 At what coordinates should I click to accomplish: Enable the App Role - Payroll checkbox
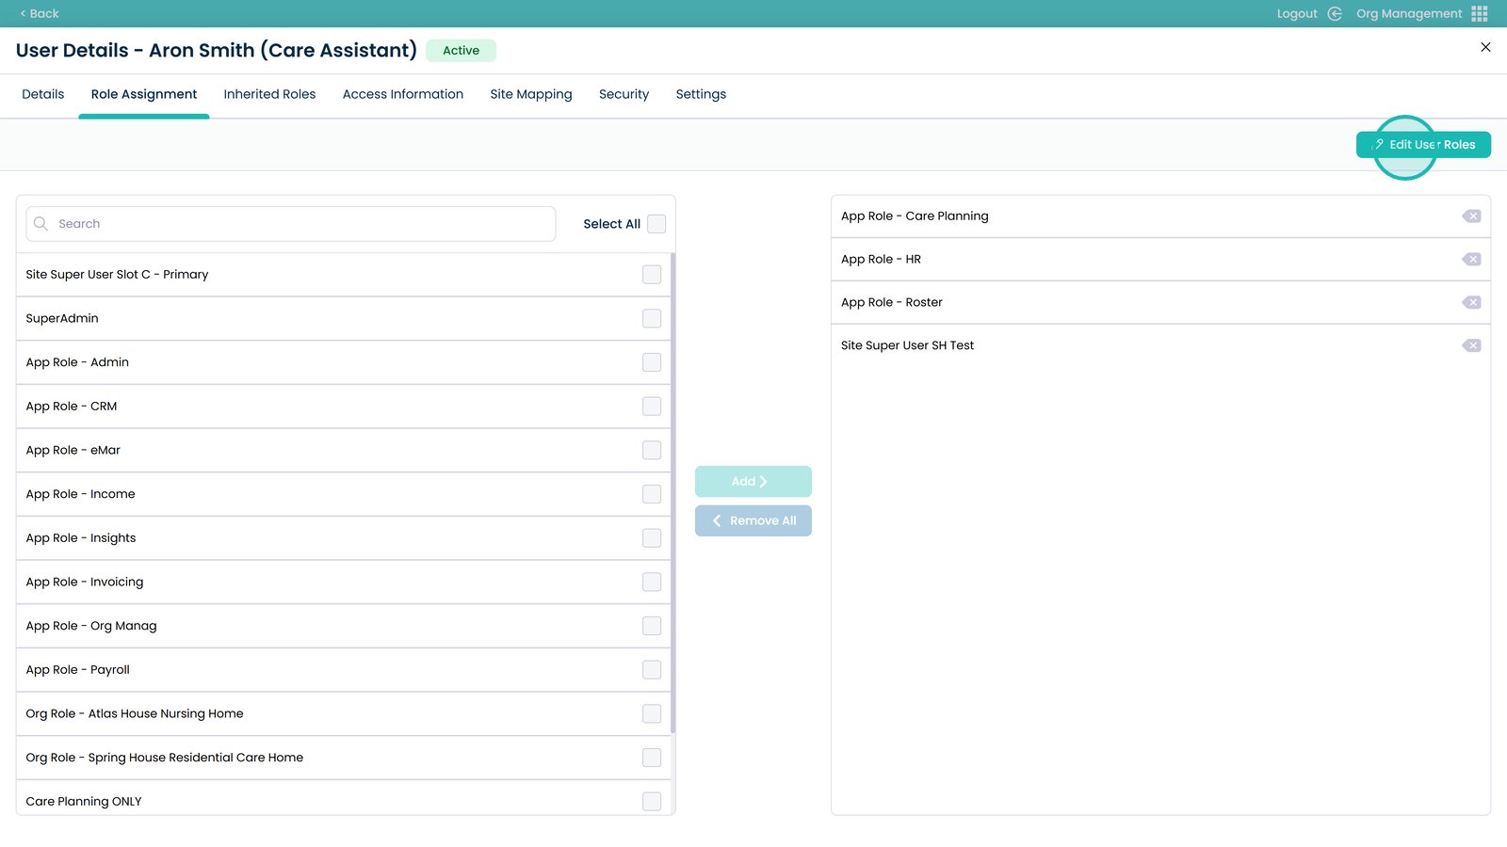(x=652, y=670)
